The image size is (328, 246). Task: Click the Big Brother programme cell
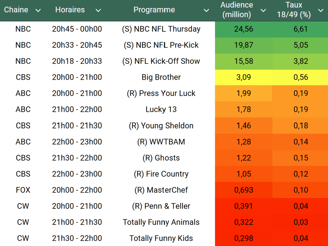click(x=161, y=77)
